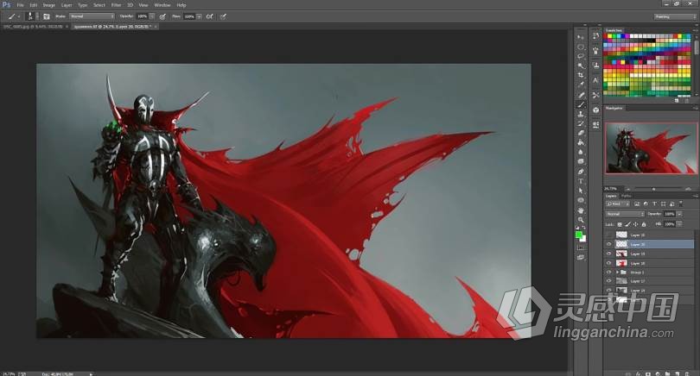This screenshot has width=700, height=376.
Task: Select the Horizontal Type tool
Action: pyautogui.click(x=581, y=181)
